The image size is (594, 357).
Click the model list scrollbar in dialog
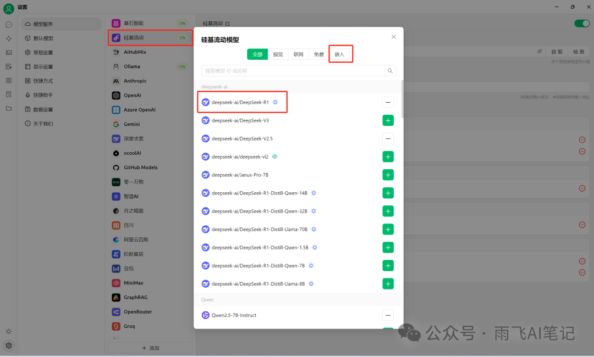click(402, 99)
